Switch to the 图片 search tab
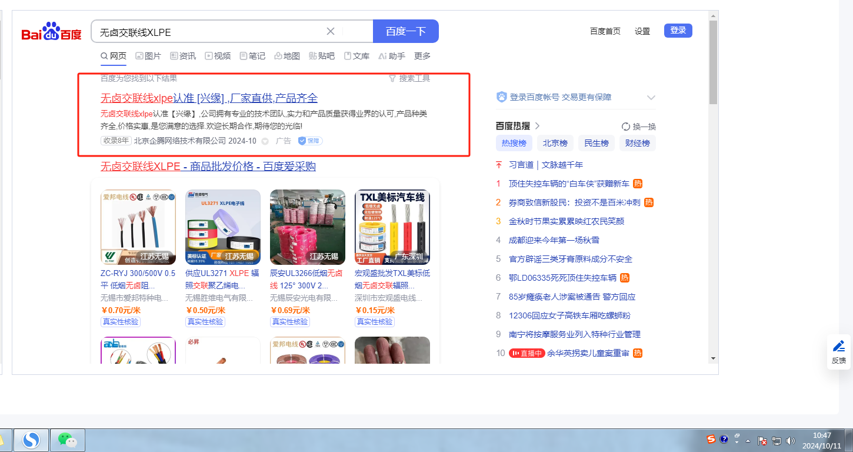 148,56
